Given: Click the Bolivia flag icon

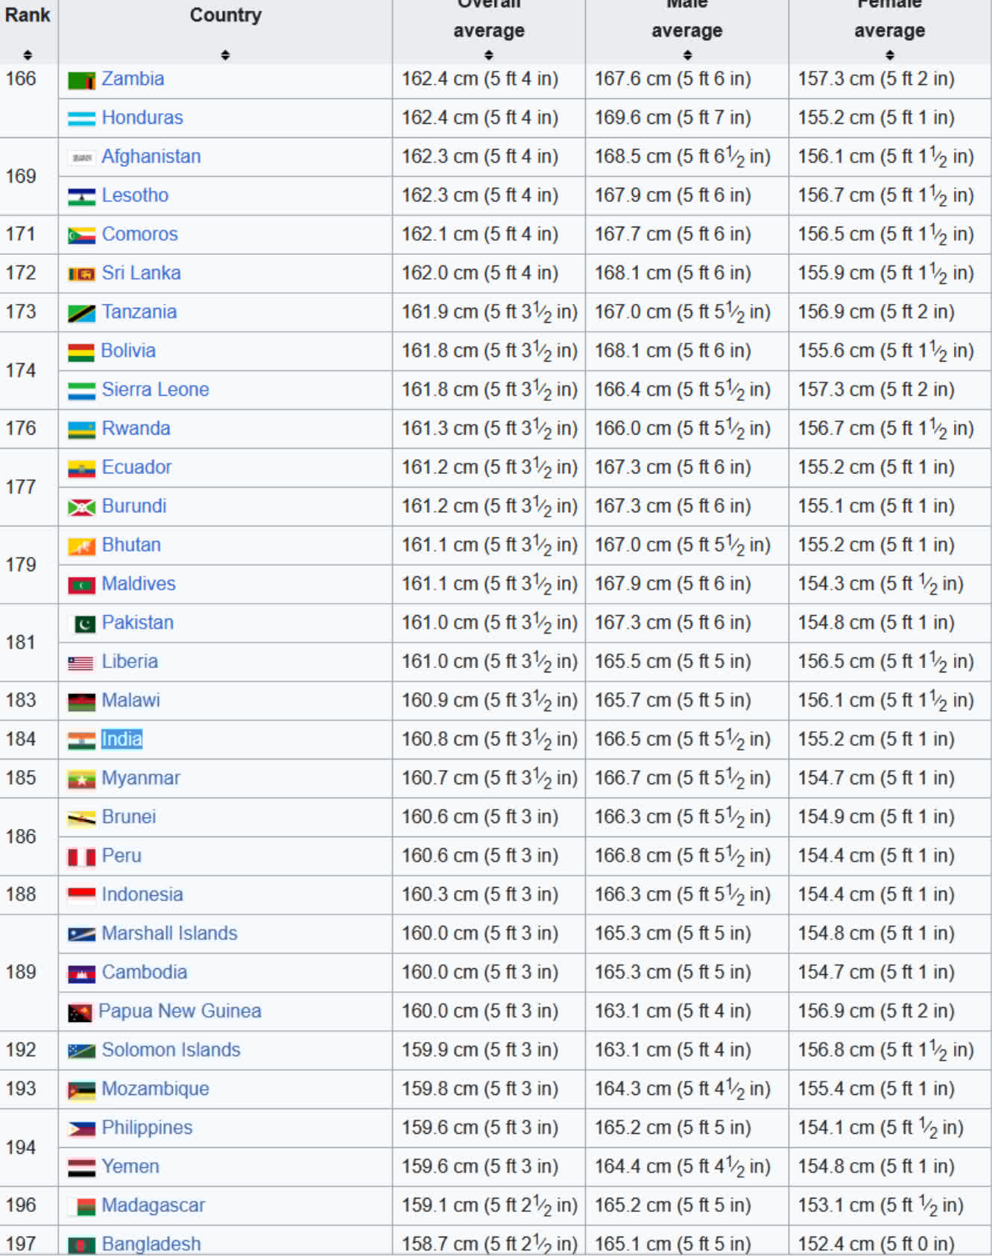Looking at the screenshot, I should pos(81,351).
